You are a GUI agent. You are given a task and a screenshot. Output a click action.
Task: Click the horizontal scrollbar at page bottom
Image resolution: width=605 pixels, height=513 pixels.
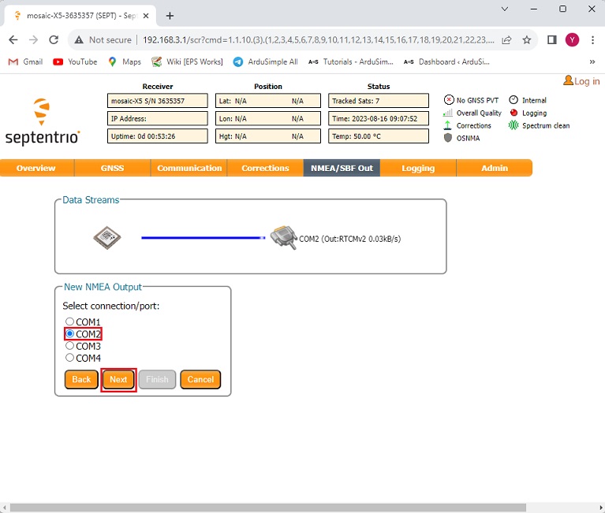[268, 507]
